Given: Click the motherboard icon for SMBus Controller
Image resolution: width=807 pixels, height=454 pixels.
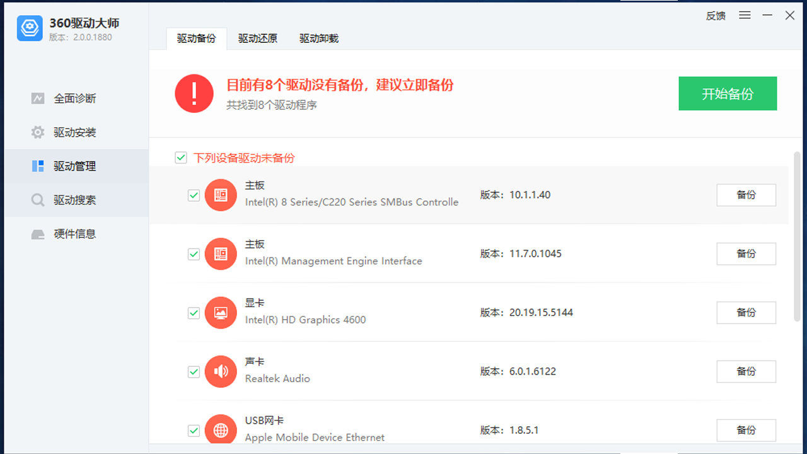Looking at the screenshot, I should [221, 195].
